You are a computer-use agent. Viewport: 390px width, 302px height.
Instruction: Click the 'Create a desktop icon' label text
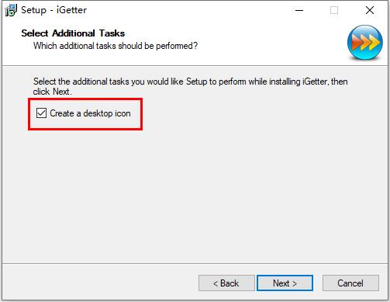(90, 113)
